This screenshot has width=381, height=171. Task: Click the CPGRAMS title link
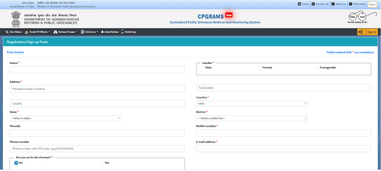point(211,16)
